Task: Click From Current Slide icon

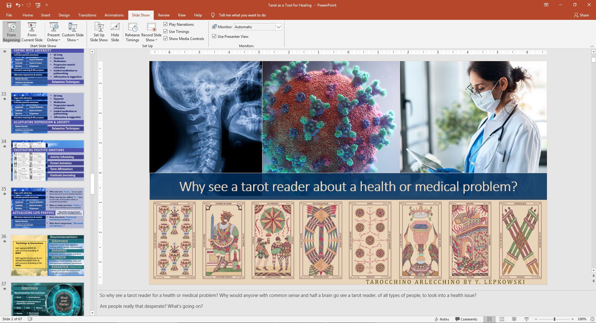Action: pos(32,27)
